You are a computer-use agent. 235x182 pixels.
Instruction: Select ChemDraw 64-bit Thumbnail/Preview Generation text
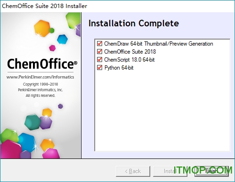(x=159, y=44)
